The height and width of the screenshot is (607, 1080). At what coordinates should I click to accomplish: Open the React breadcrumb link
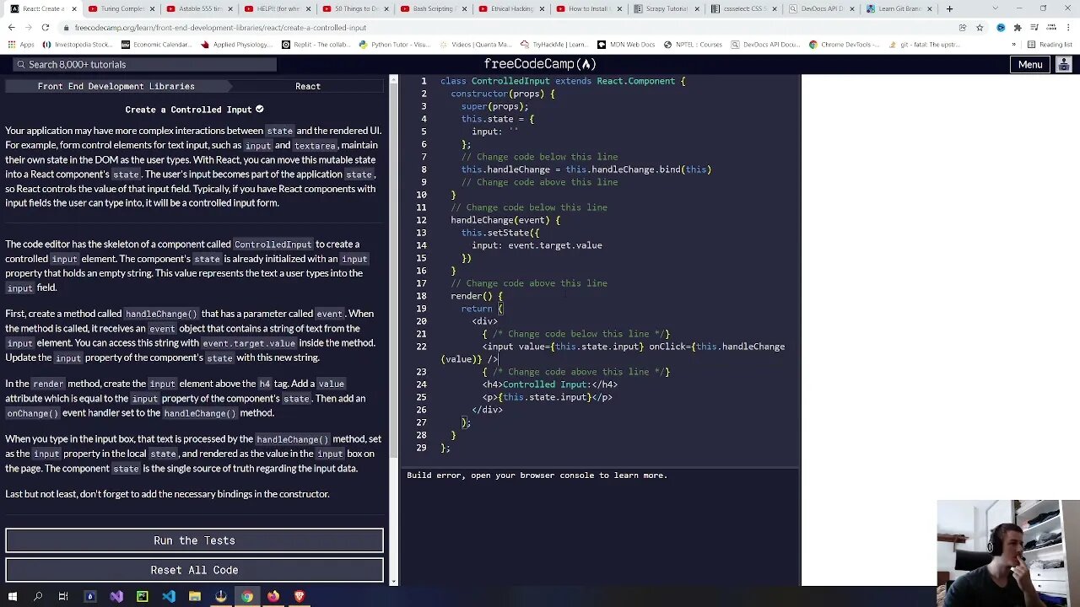[x=308, y=86]
